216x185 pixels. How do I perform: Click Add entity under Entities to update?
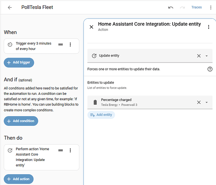(x=101, y=115)
